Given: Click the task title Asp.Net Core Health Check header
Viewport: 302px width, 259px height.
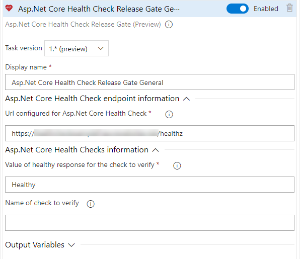Looking at the screenshot, I should tap(99, 9).
